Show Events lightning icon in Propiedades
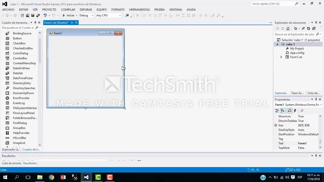Screen dimensions: 324x182 coord(295,111)
